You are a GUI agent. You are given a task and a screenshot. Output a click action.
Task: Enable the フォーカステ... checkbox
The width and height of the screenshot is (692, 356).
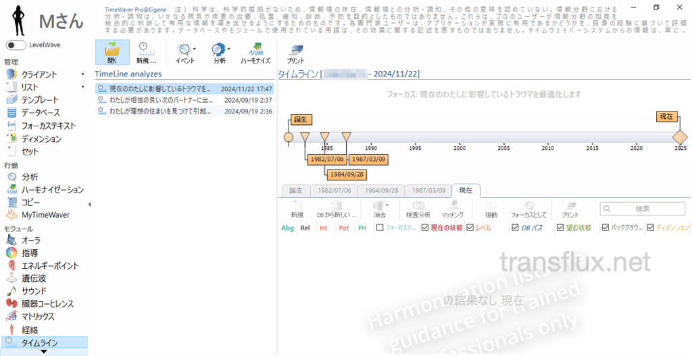pos(380,228)
